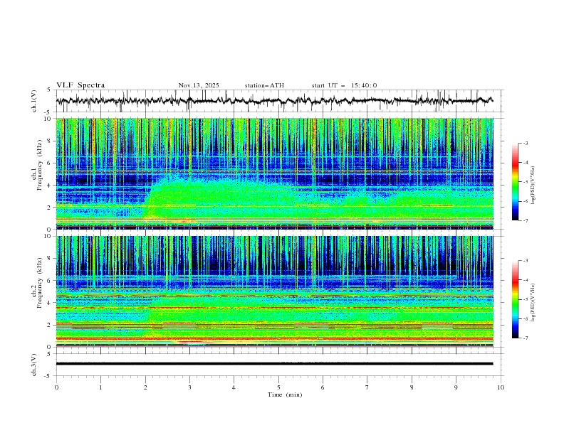Click the 'ch.1(V)' waveform axis label
The image size is (564, 435).
[34, 101]
